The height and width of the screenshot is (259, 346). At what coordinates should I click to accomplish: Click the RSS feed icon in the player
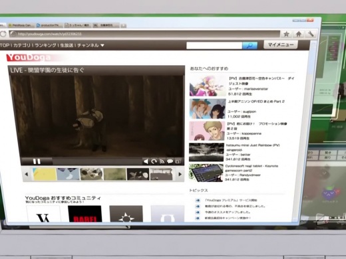162,161
